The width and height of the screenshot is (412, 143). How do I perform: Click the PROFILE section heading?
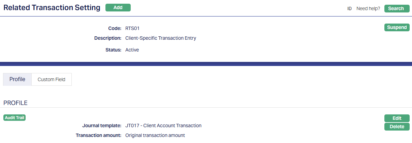(x=15, y=103)
